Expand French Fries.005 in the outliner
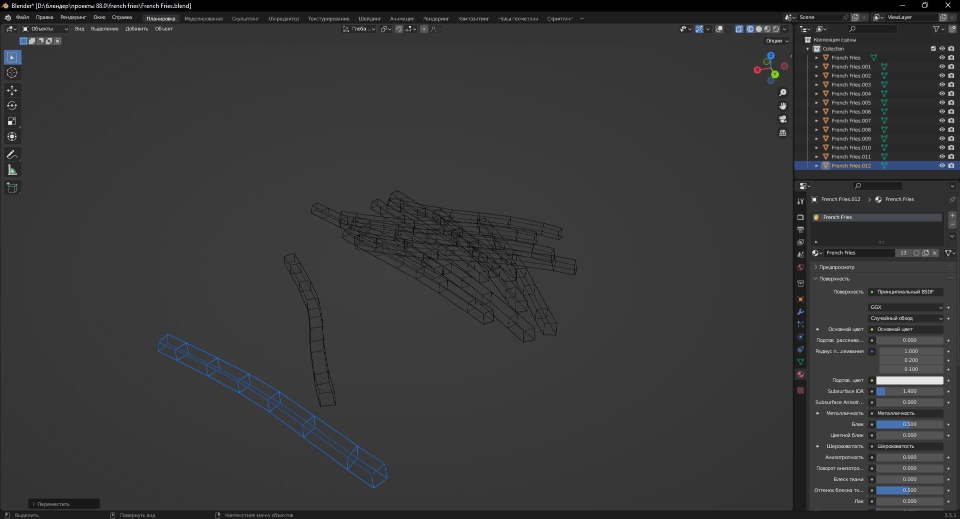The image size is (960, 519). pos(817,103)
